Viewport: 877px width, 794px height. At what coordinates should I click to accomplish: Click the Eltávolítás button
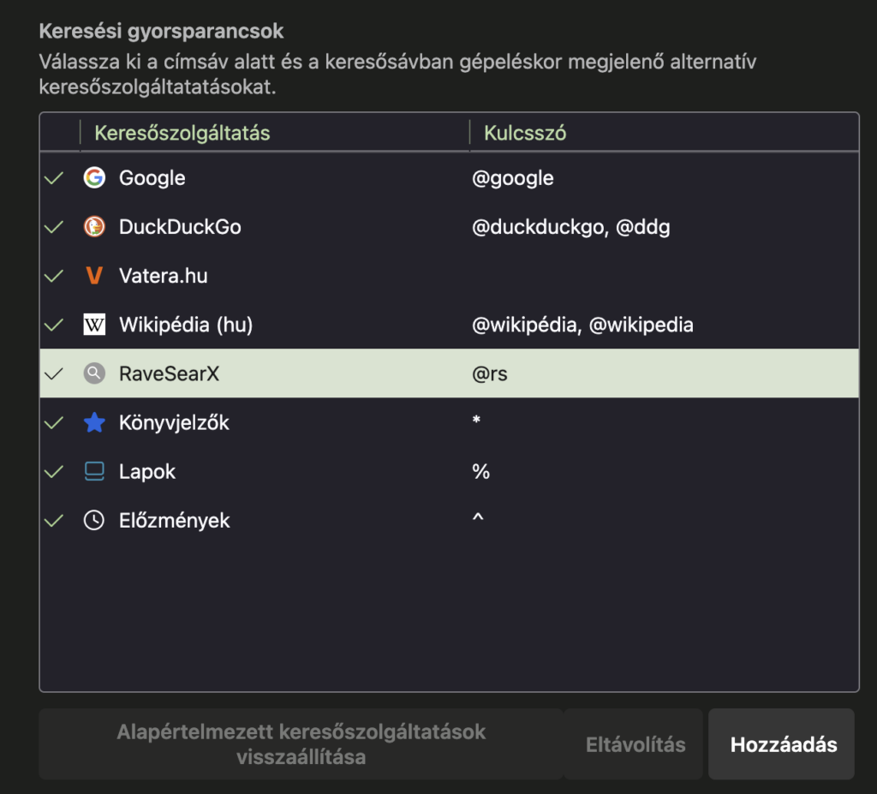click(634, 744)
